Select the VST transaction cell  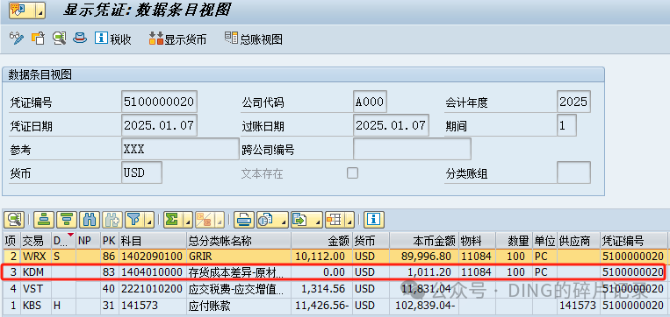pos(35,289)
